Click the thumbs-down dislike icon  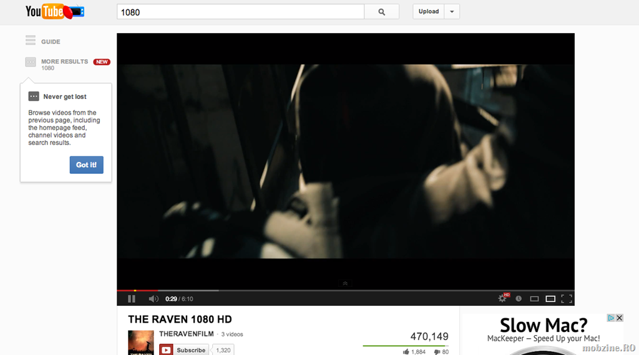pyautogui.click(x=437, y=352)
